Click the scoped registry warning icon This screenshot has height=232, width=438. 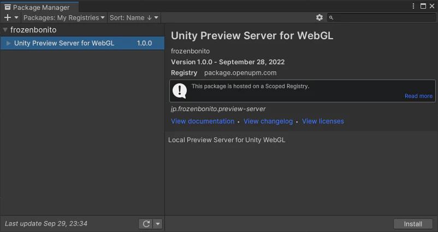(x=179, y=91)
